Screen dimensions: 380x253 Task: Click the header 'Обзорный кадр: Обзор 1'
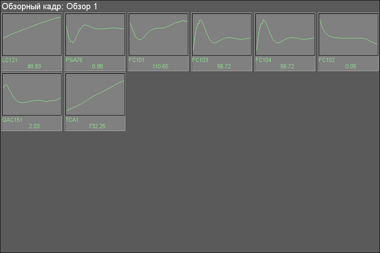49,7
